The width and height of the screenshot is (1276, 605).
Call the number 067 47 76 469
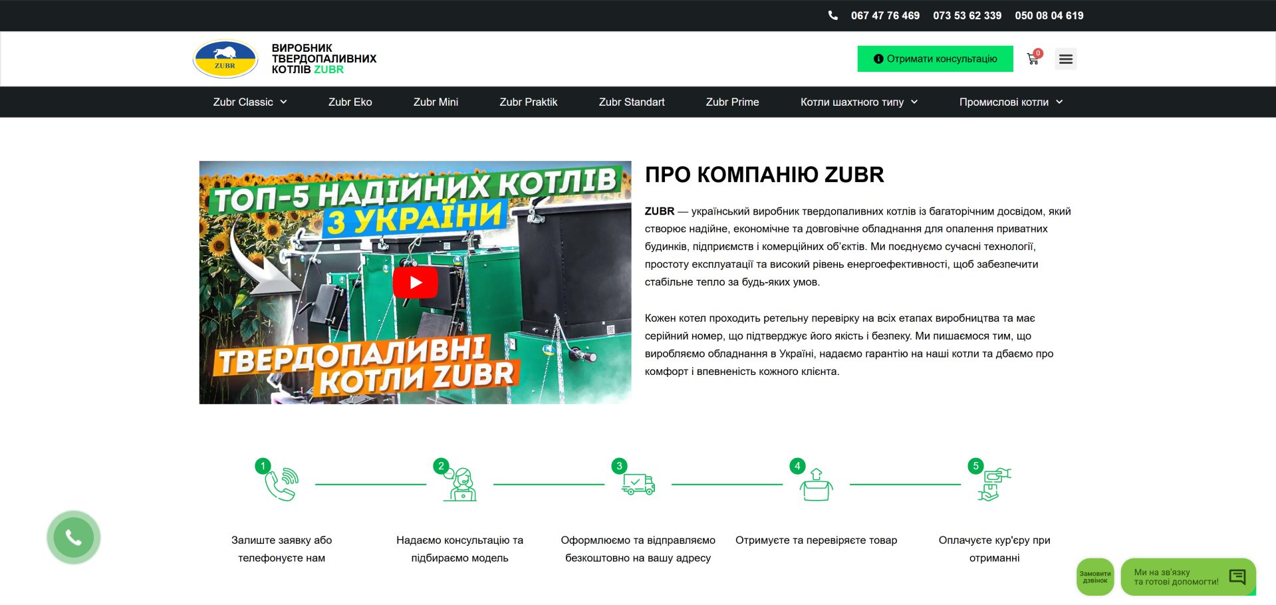(884, 15)
